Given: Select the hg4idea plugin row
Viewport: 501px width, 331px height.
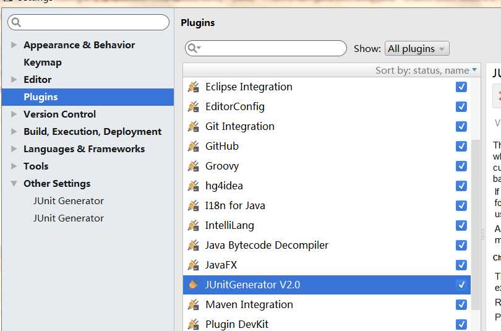Looking at the screenshot, I should (327, 186).
